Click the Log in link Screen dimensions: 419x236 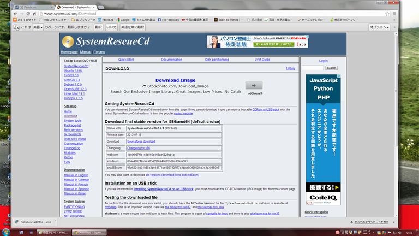tap(323, 61)
